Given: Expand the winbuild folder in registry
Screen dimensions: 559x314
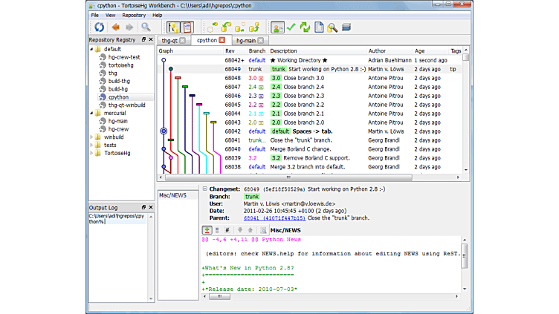Looking at the screenshot, I should click(91, 137).
